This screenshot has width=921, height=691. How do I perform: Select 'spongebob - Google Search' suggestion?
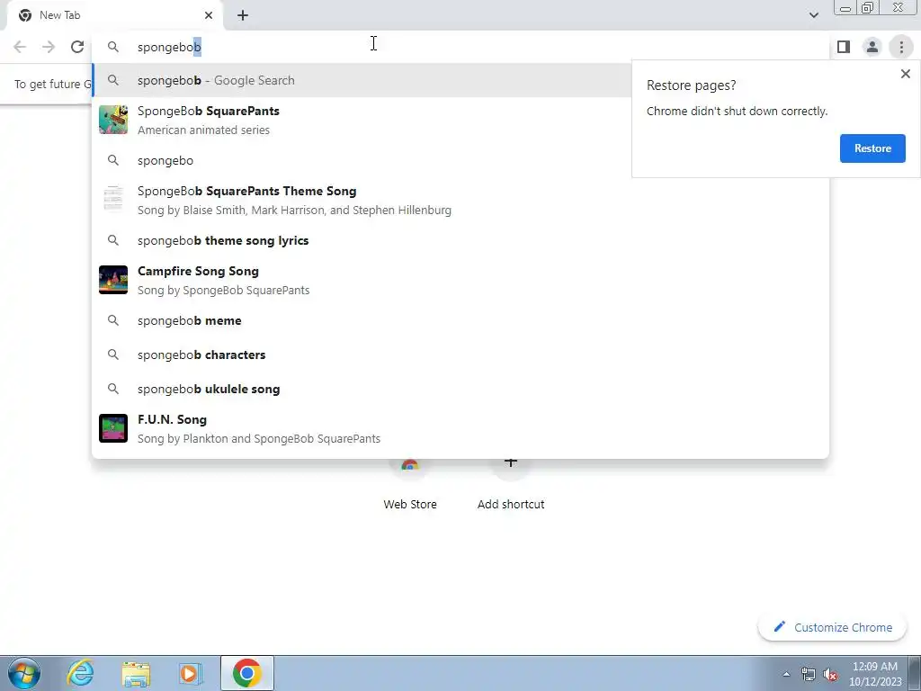(362, 80)
